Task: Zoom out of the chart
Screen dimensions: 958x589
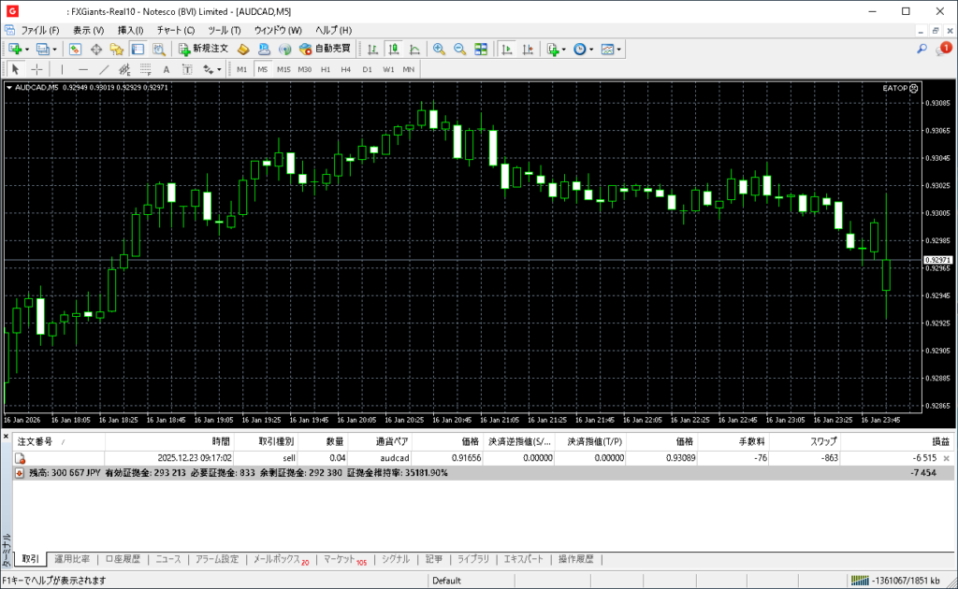Action: 459,49
